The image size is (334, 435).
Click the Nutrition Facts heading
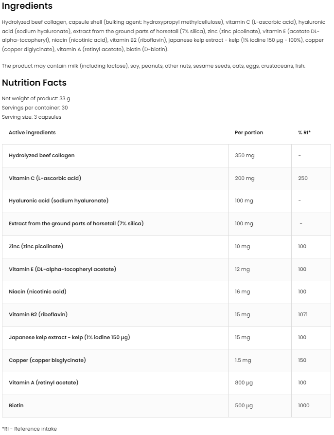pyautogui.click(x=34, y=83)
